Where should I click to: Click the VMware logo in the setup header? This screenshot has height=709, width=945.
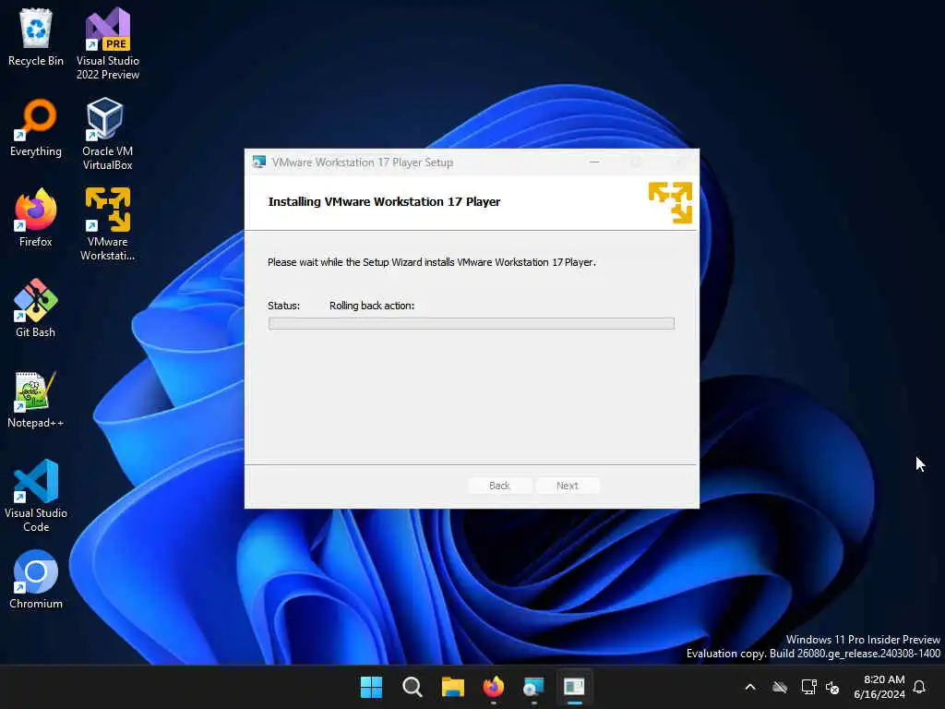tap(670, 202)
